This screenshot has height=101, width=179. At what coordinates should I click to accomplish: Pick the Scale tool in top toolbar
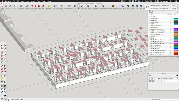coord(43,7)
